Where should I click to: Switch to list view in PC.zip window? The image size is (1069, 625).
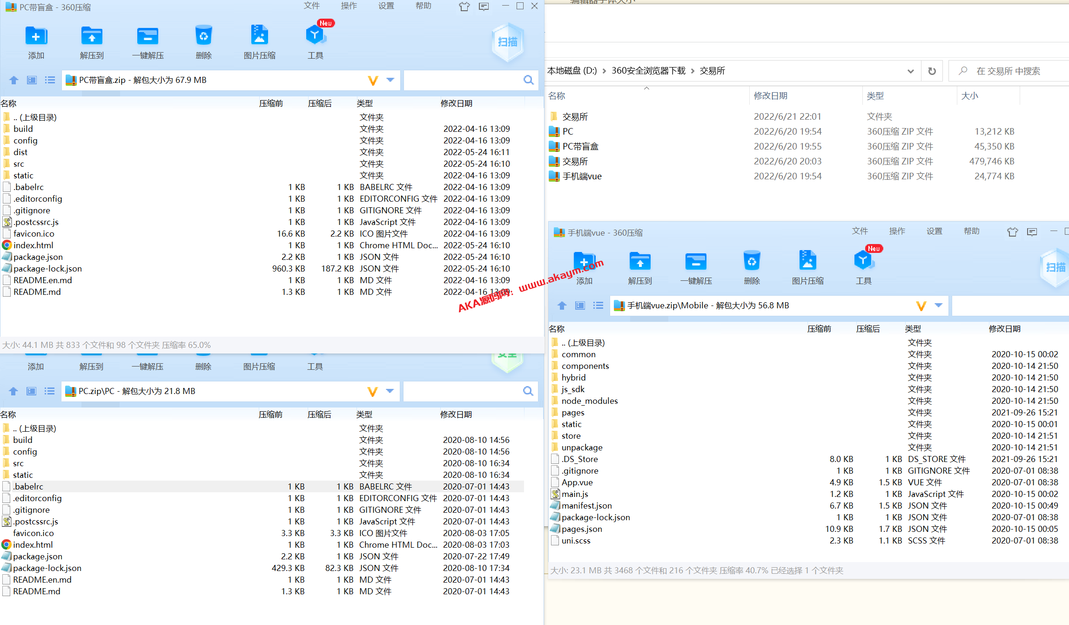pos(49,391)
